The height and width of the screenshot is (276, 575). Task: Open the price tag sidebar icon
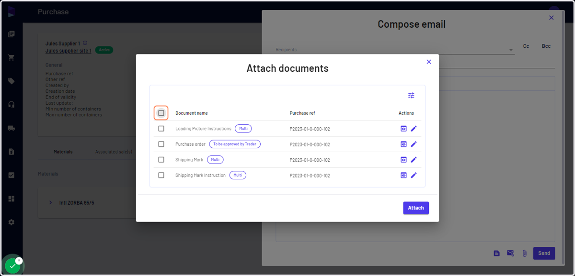pos(11,81)
